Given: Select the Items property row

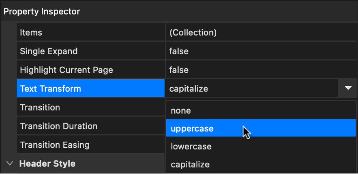Looking at the screenshot, I should 91,33.
